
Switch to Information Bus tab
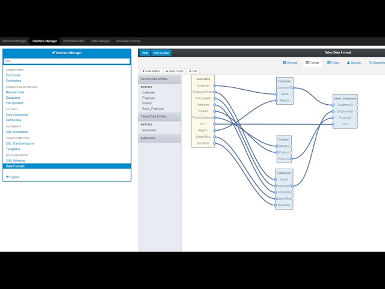[x=74, y=42]
